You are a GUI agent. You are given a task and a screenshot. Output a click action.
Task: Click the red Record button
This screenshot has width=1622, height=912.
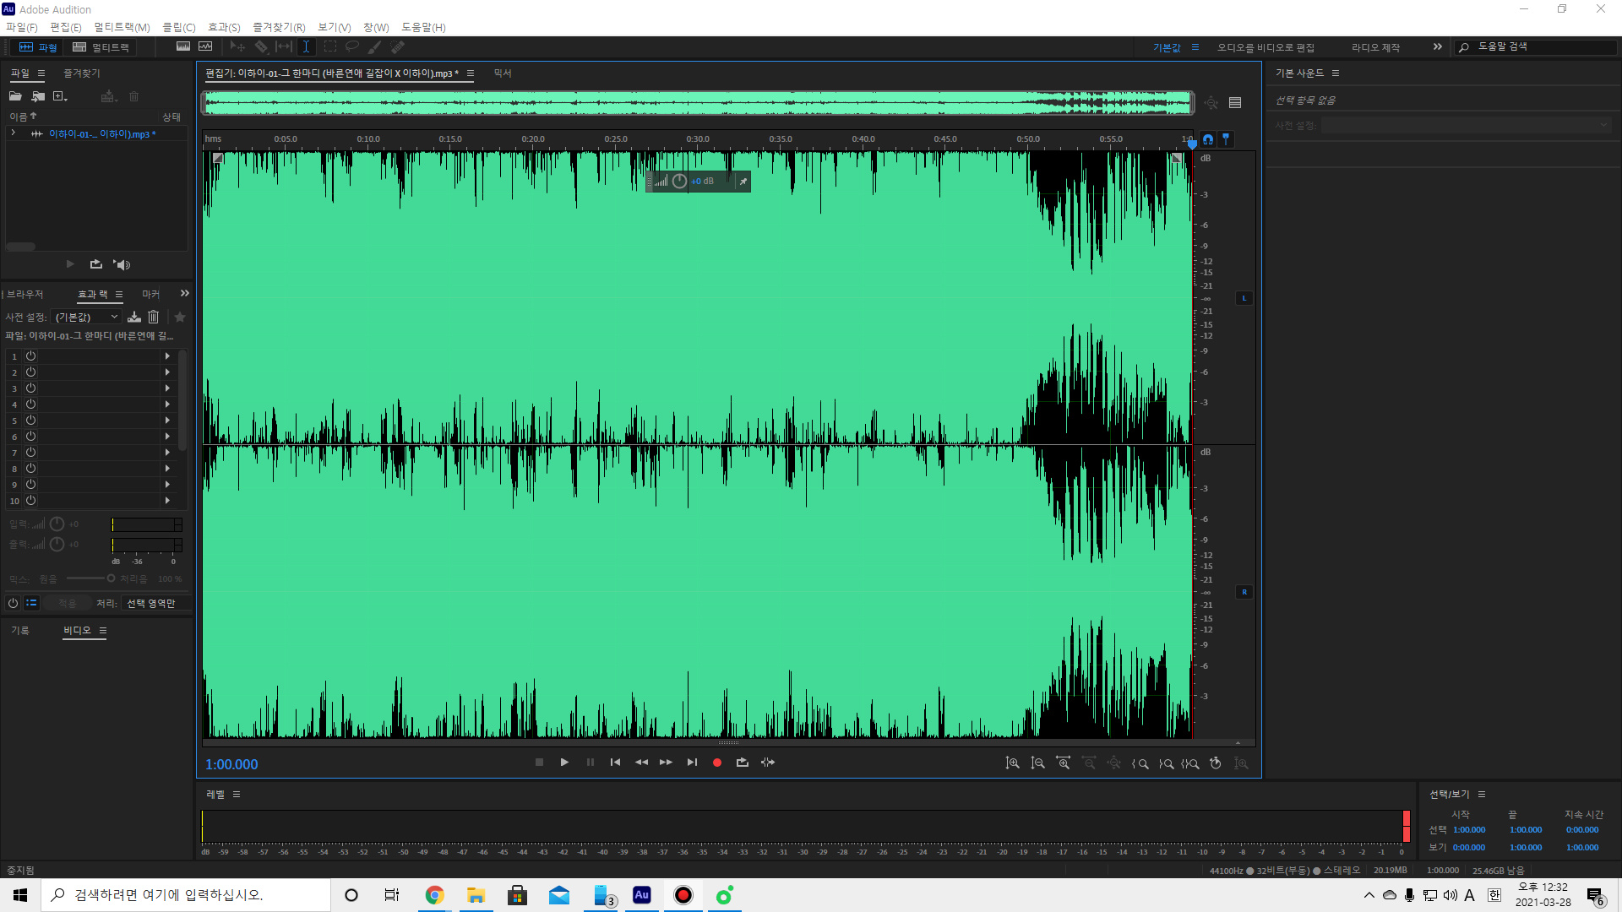point(716,763)
